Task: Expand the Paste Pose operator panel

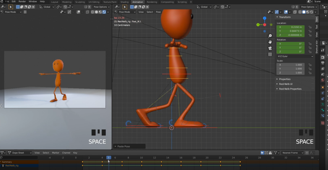Action: point(129,147)
